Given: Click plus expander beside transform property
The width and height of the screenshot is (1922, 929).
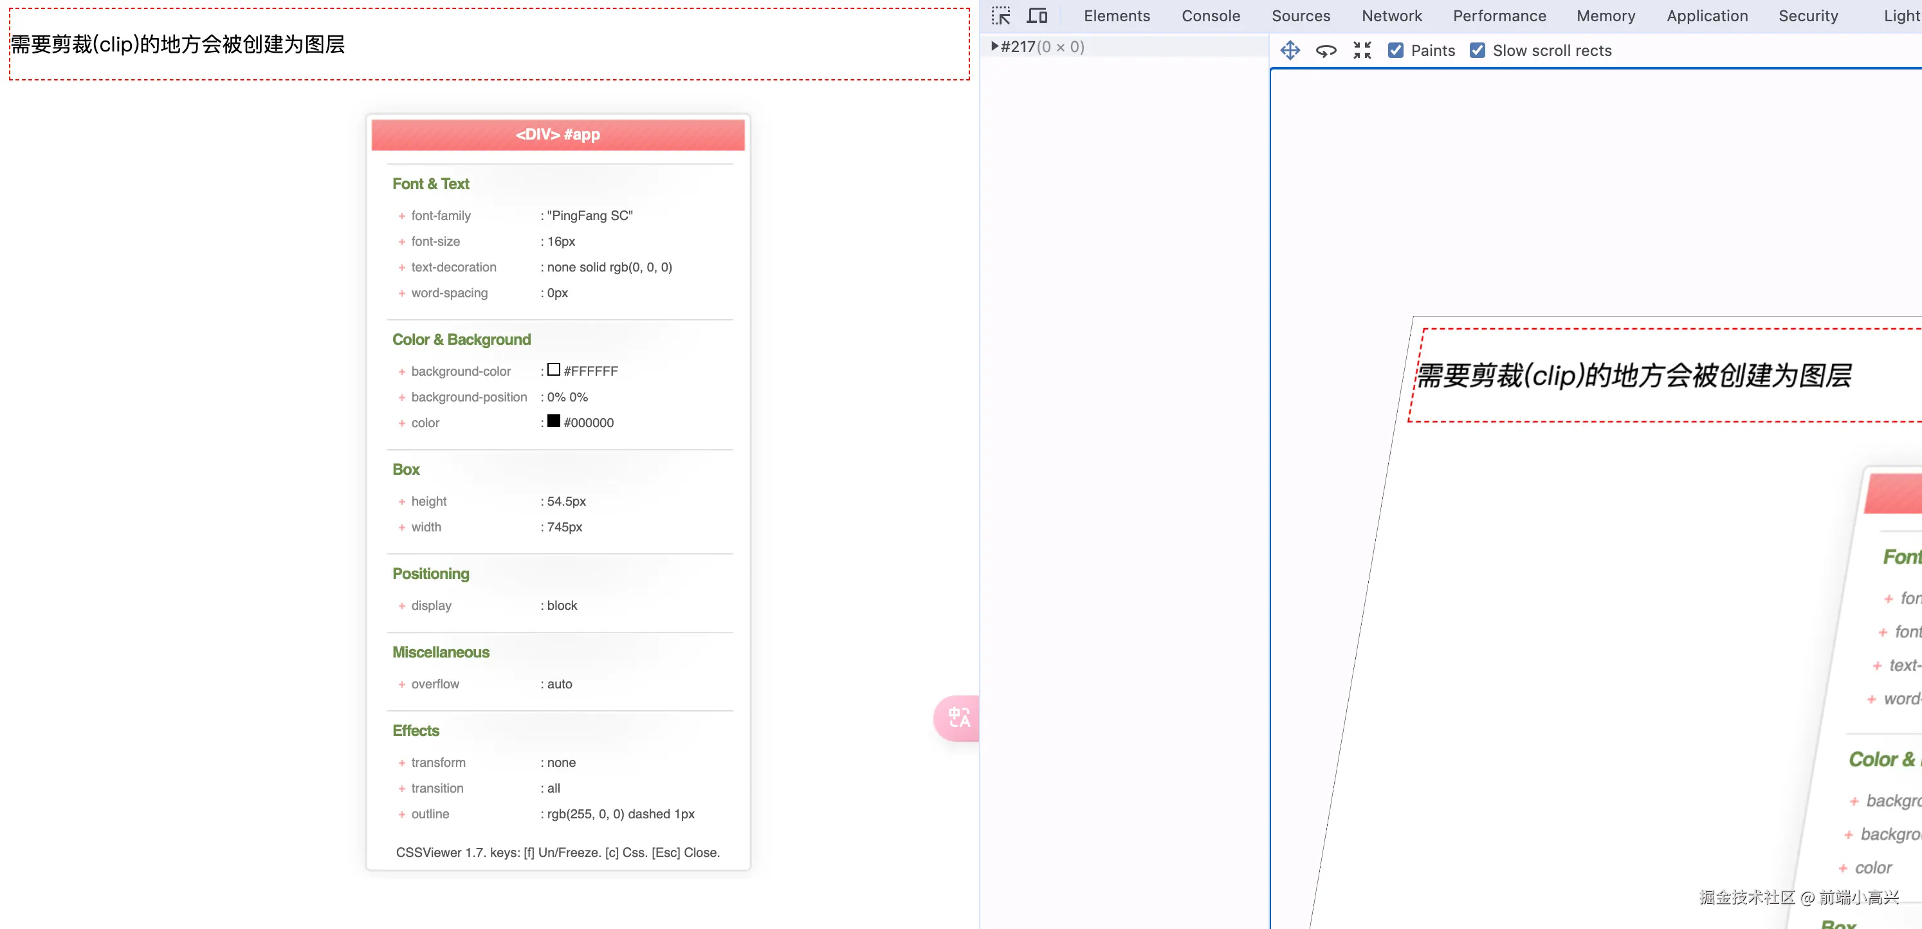Looking at the screenshot, I should coord(401,762).
